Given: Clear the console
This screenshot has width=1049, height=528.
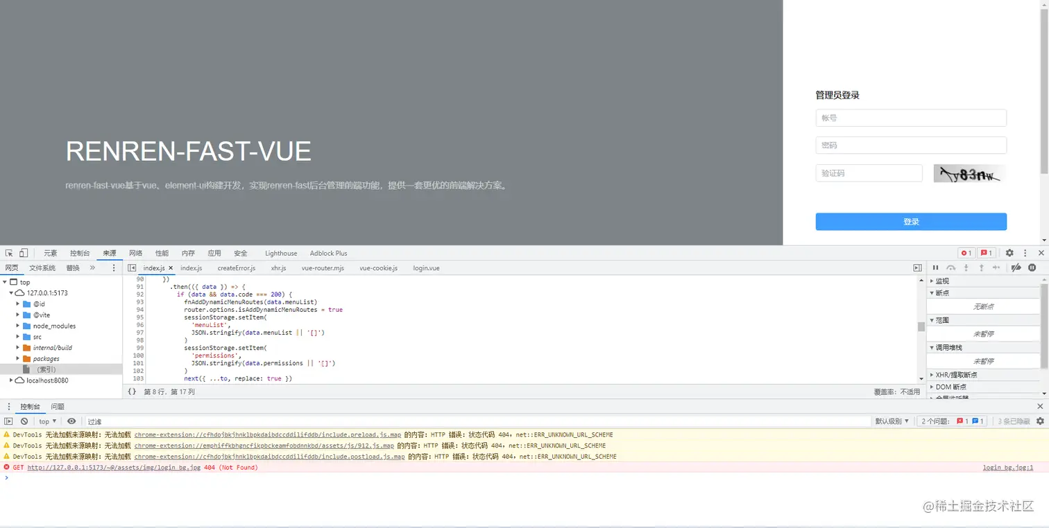Looking at the screenshot, I should pyautogui.click(x=24, y=421).
